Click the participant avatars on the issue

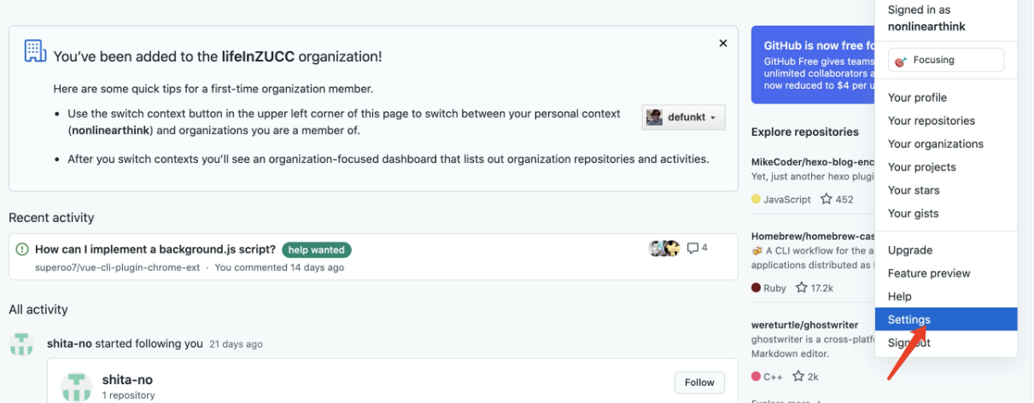(x=664, y=248)
